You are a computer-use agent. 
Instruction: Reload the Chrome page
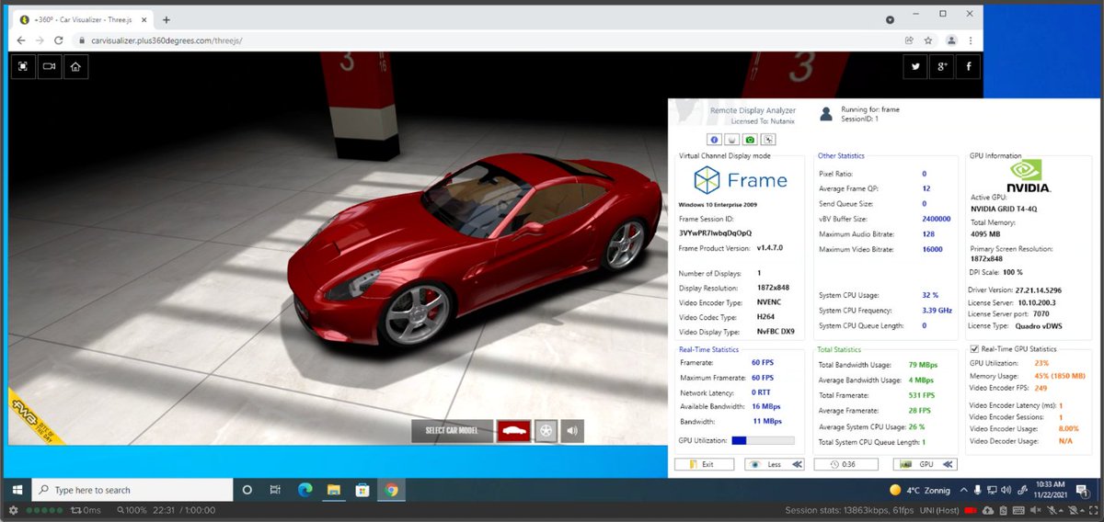(x=59, y=40)
